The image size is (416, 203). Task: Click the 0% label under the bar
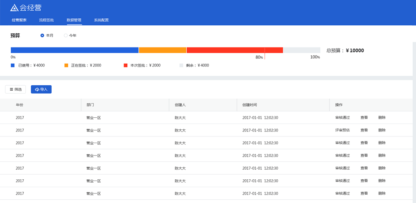tap(13, 57)
